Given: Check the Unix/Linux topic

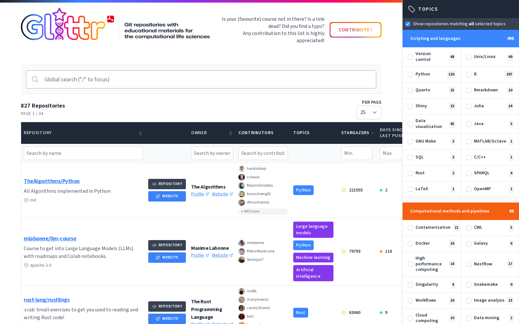Looking at the screenshot, I should point(469,57).
